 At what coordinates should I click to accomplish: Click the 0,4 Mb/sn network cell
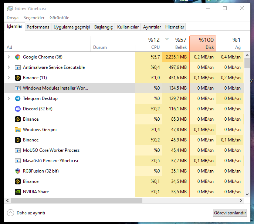[230, 57]
